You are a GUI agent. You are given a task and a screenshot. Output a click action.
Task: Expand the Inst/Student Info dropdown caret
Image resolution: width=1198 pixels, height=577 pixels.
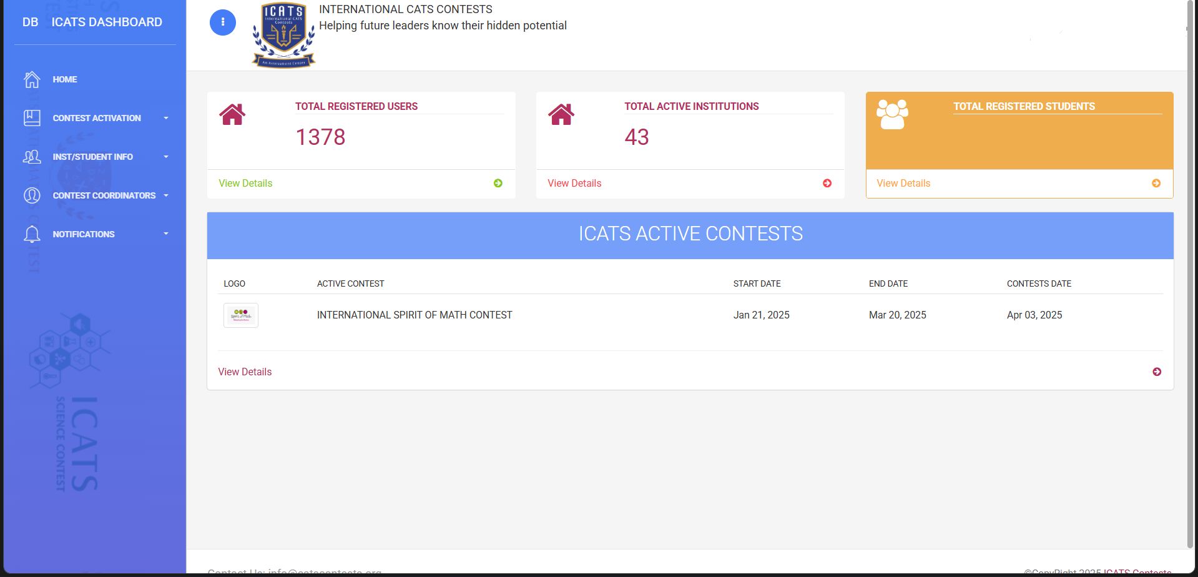pos(166,157)
